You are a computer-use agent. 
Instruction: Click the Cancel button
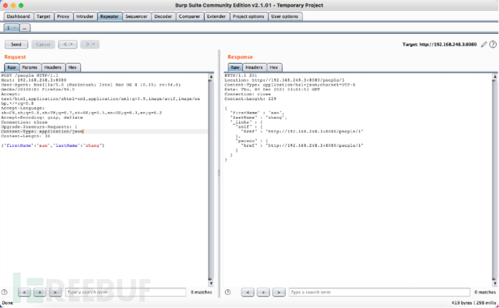click(43, 44)
